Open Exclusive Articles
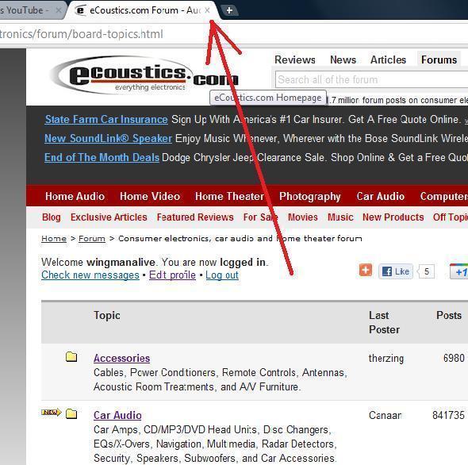The height and width of the screenshot is (465, 468). pos(109,217)
